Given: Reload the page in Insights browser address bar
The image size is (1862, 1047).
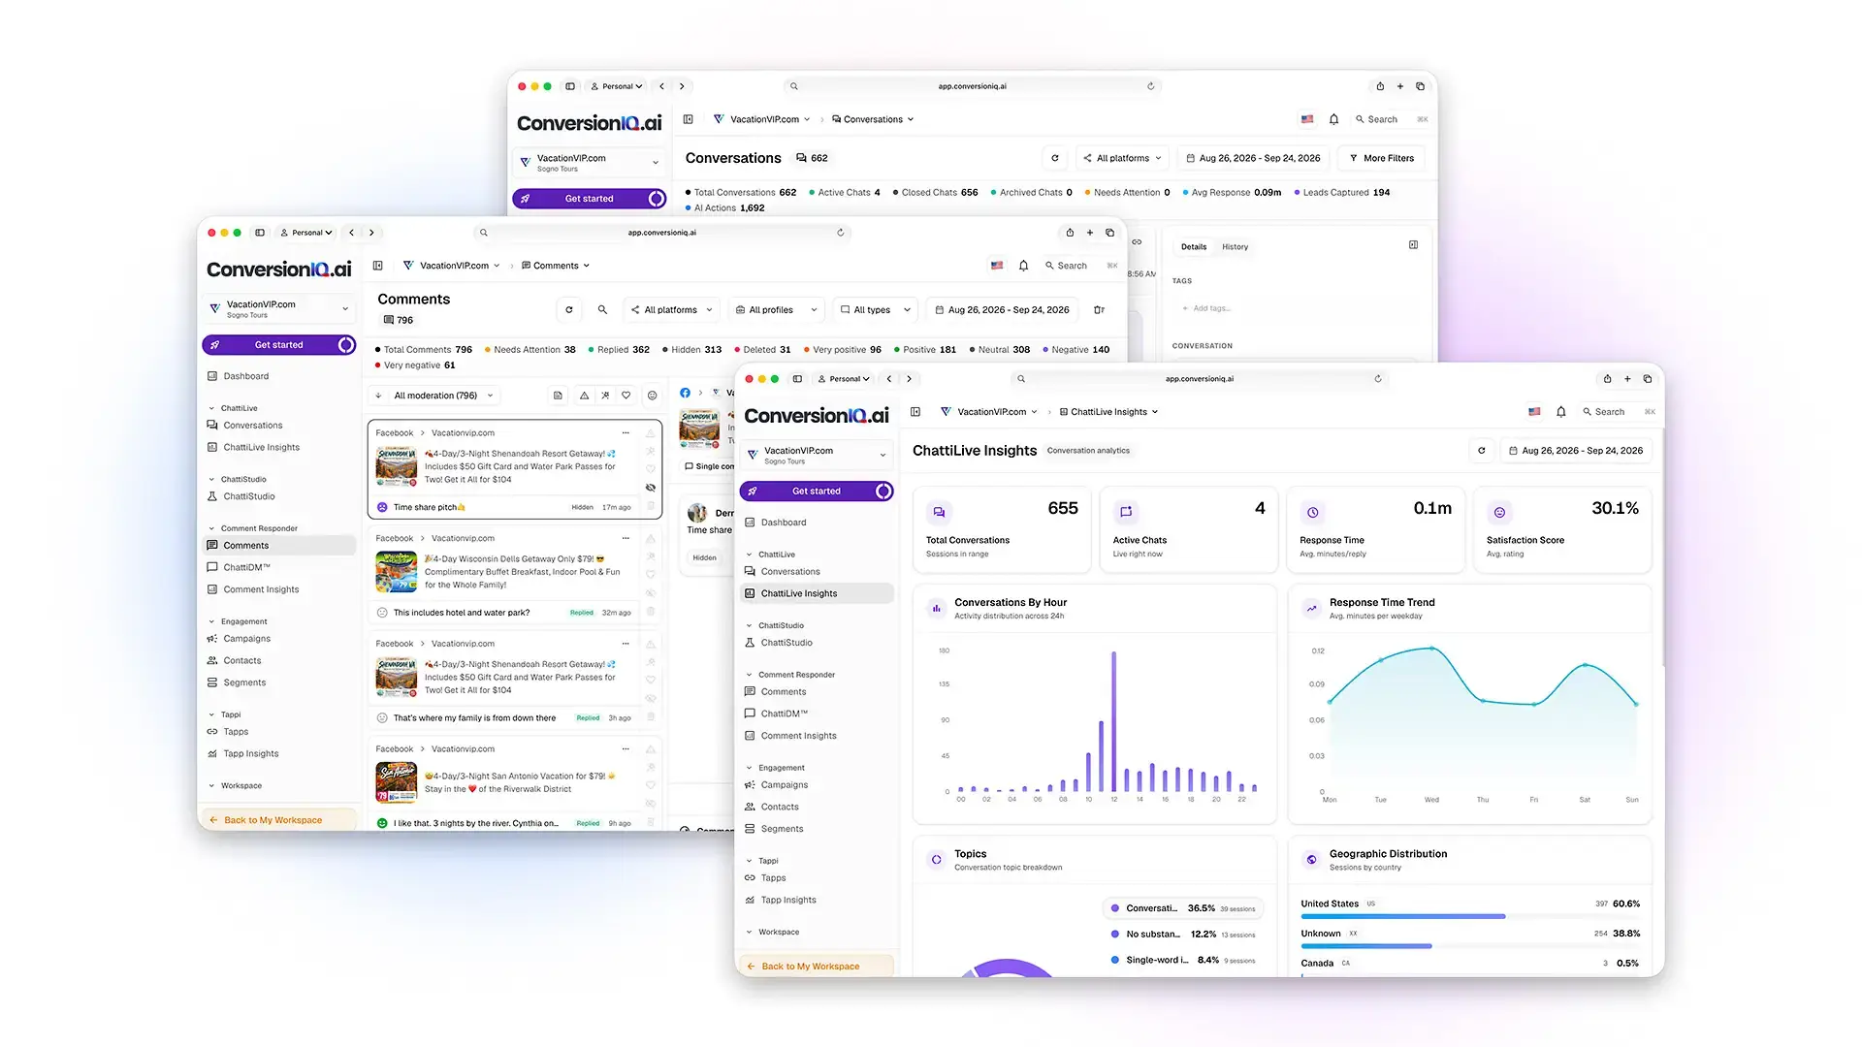Looking at the screenshot, I should pyautogui.click(x=1378, y=379).
